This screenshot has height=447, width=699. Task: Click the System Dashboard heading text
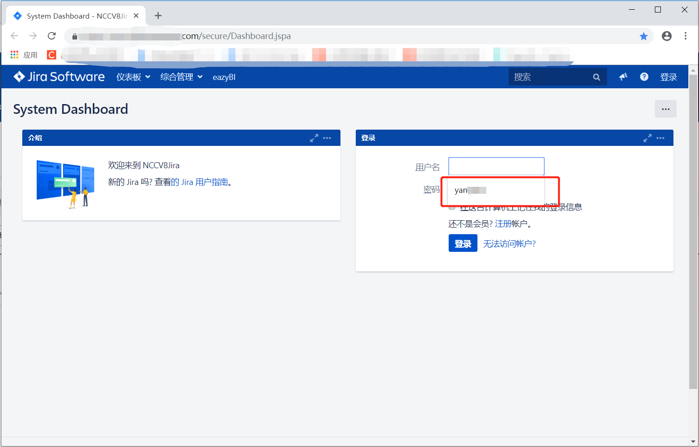(x=71, y=109)
